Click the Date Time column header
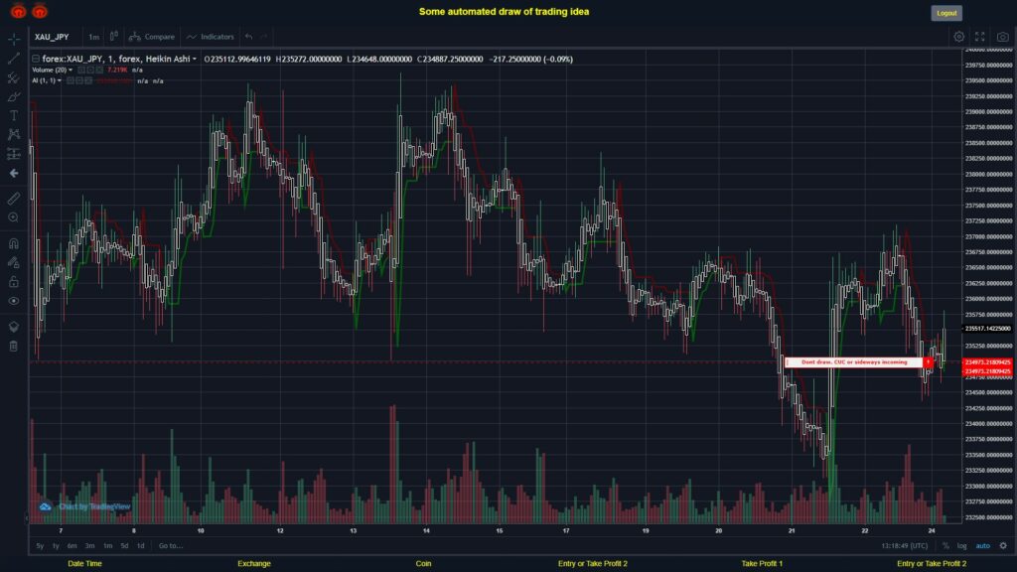The width and height of the screenshot is (1017, 572). (85, 564)
